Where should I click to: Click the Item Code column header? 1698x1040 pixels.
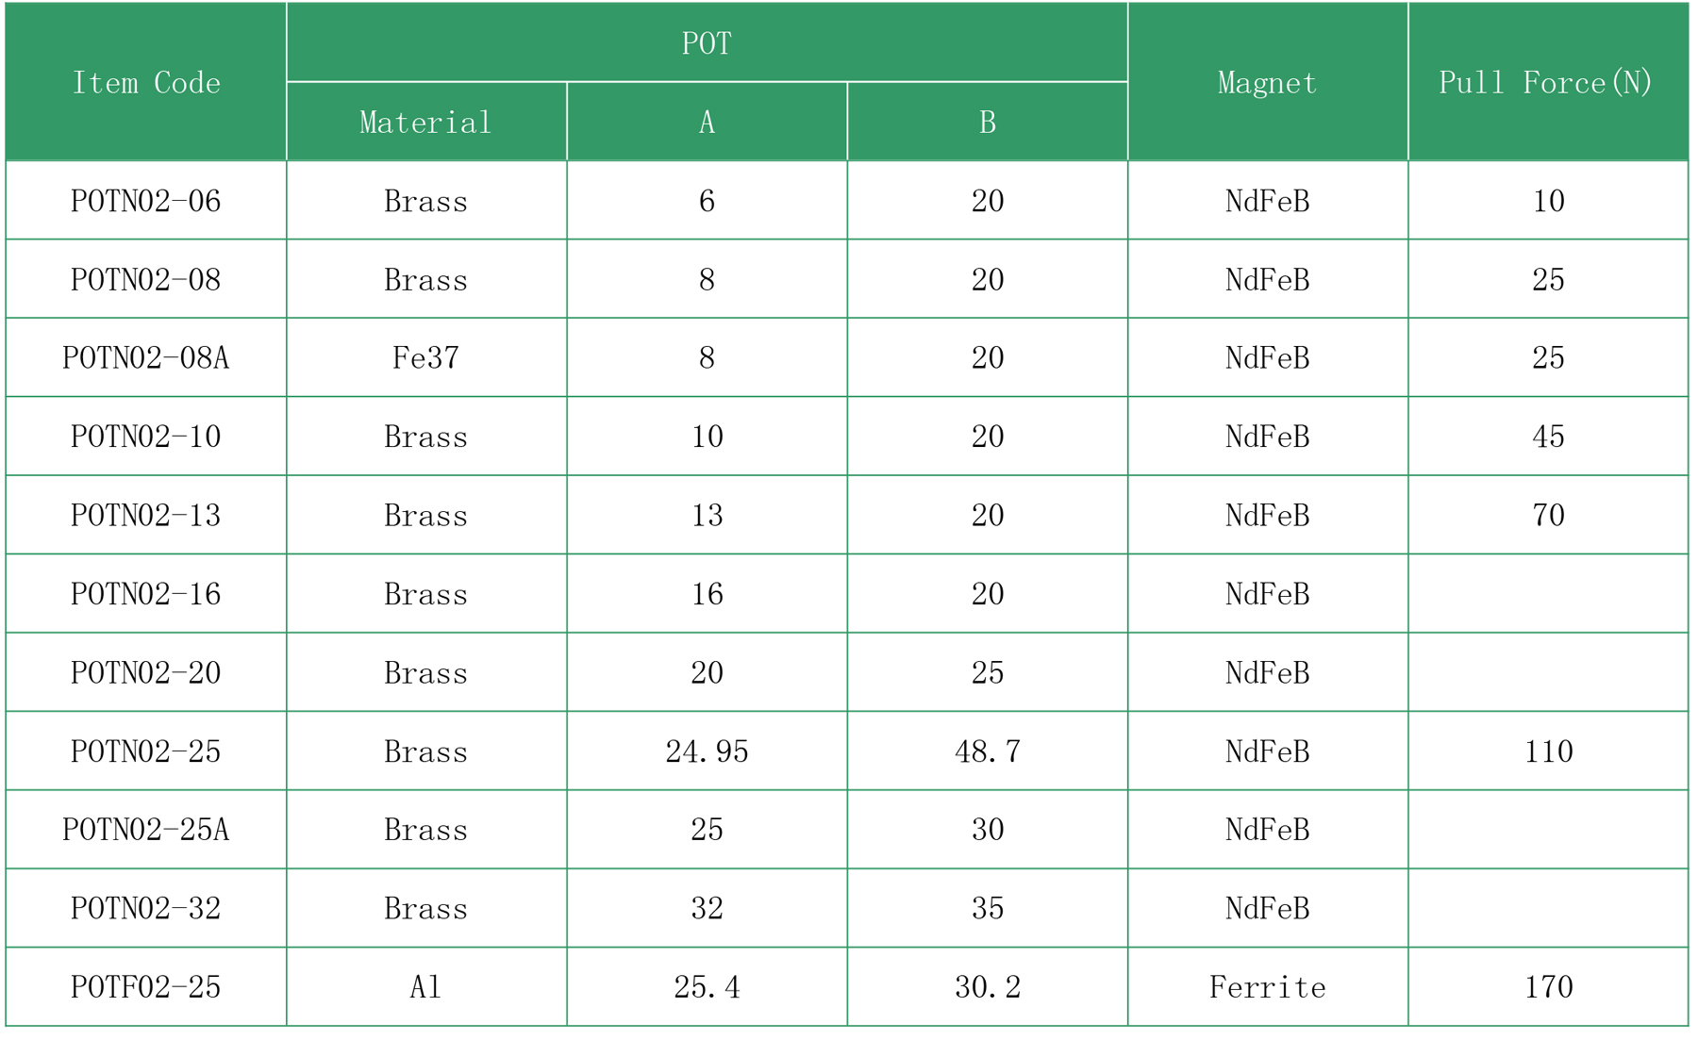click(146, 83)
